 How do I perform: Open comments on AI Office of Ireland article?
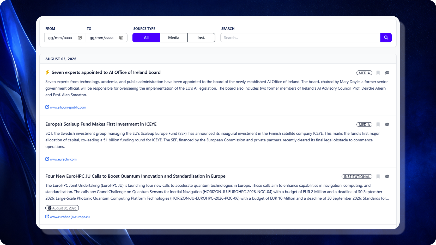click(387, 73)
